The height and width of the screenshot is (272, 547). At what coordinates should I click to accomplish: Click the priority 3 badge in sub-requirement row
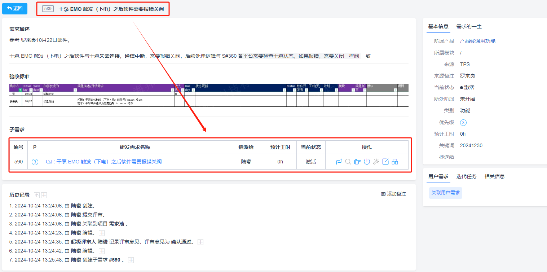[x=35, y=162]
